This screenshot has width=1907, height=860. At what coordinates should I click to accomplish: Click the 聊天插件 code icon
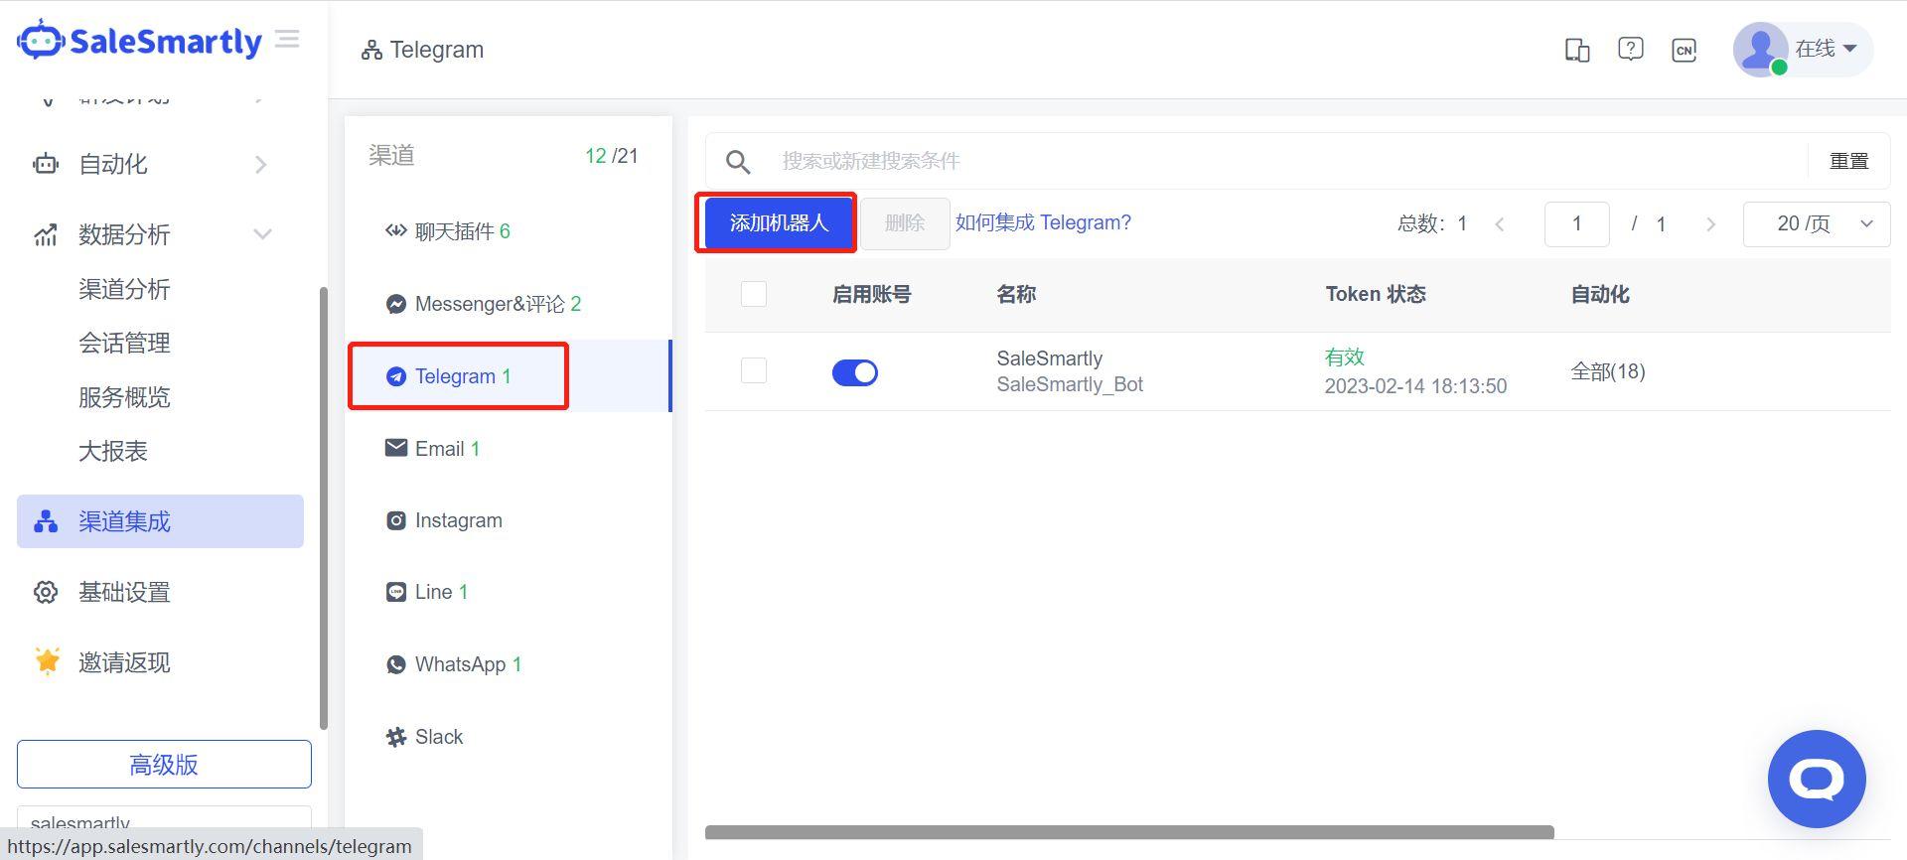pos(395,231)
